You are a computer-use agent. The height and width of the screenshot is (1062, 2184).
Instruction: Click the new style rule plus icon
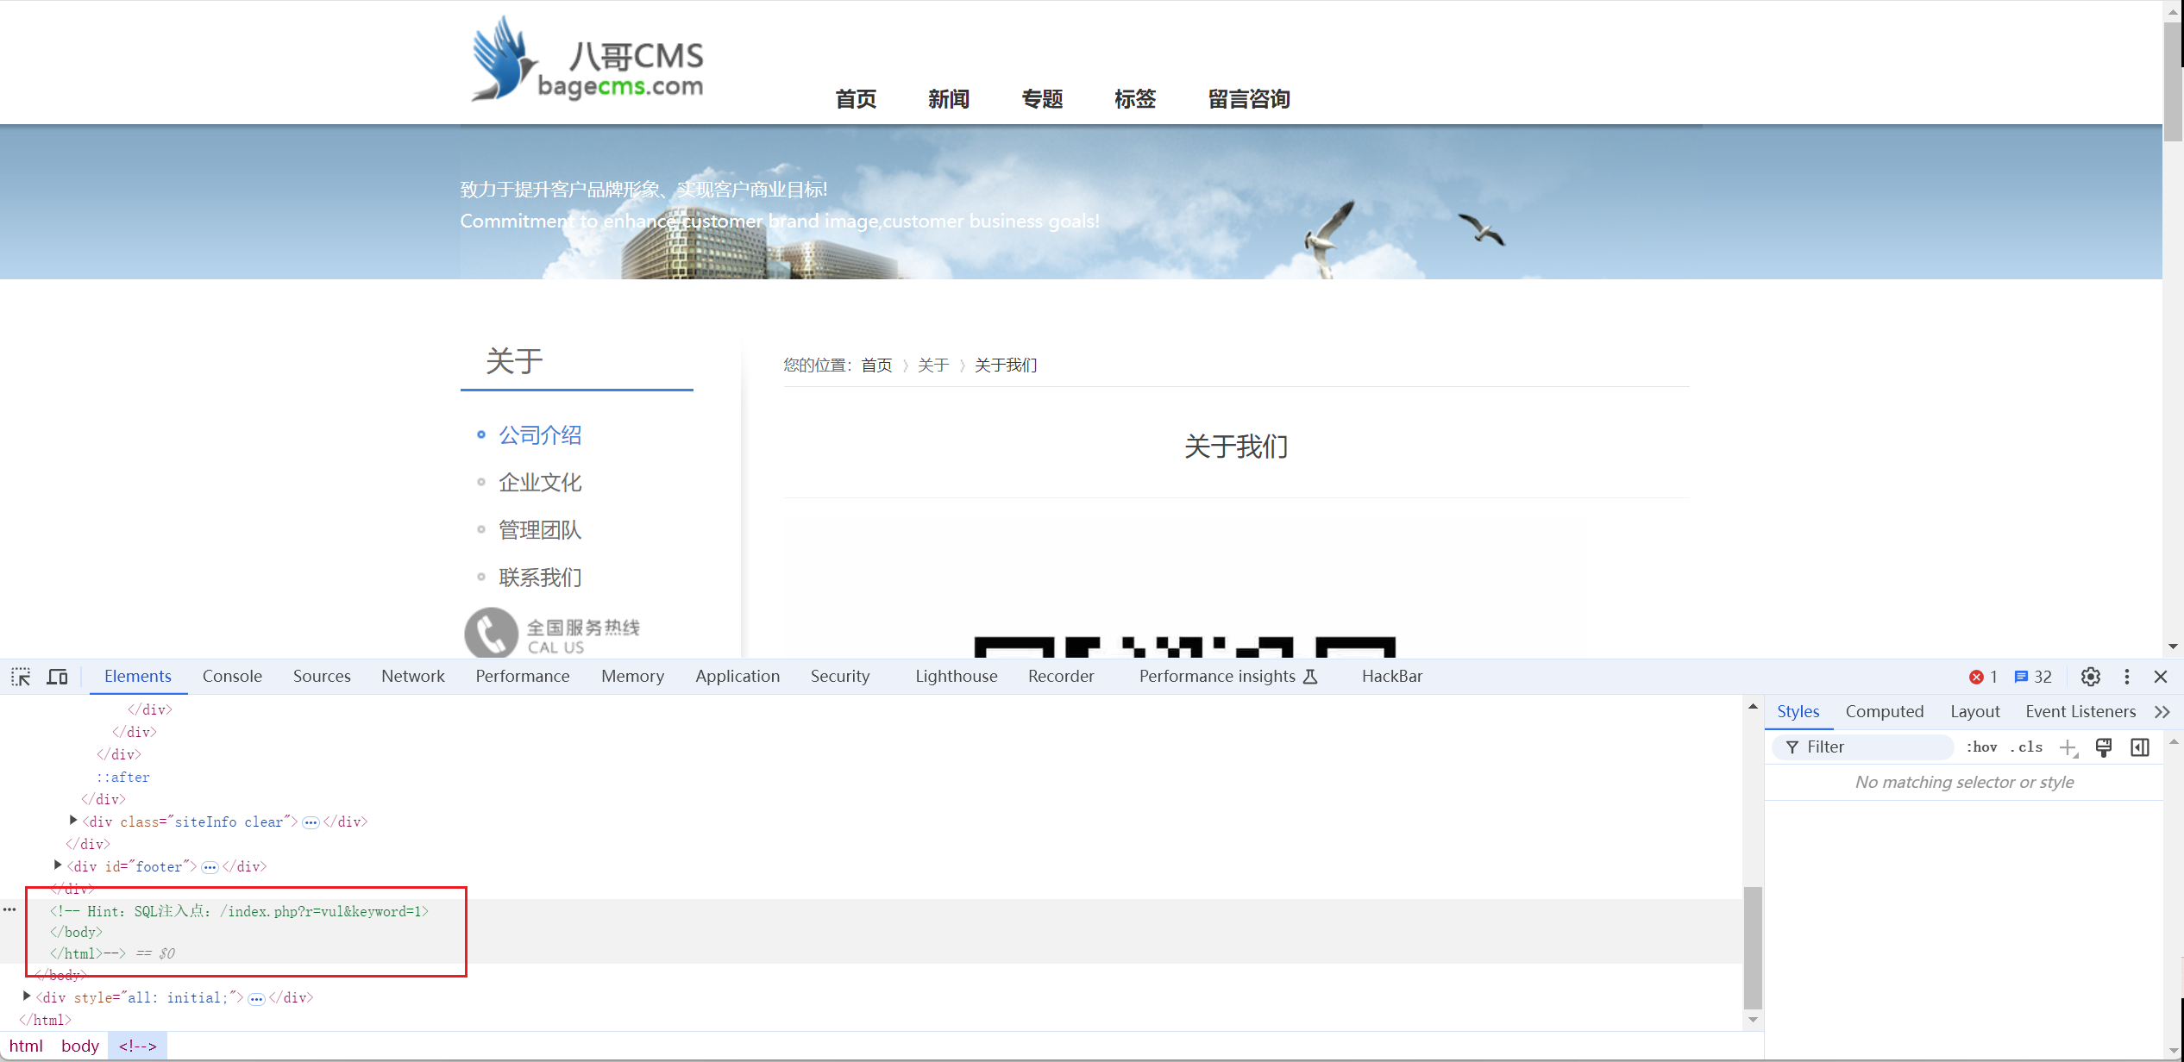point(2068,747)
